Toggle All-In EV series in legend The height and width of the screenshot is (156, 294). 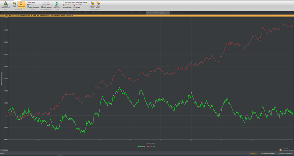click(151, 147)
